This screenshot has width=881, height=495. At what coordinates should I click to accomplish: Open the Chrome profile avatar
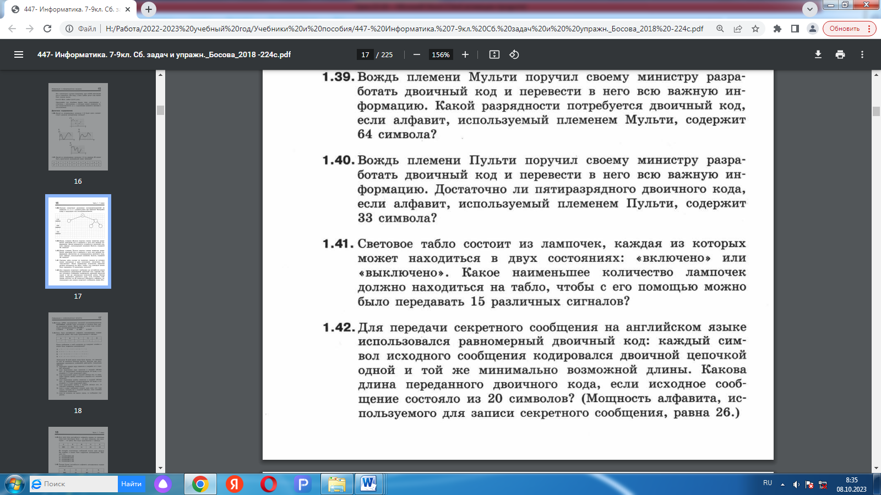813,29
